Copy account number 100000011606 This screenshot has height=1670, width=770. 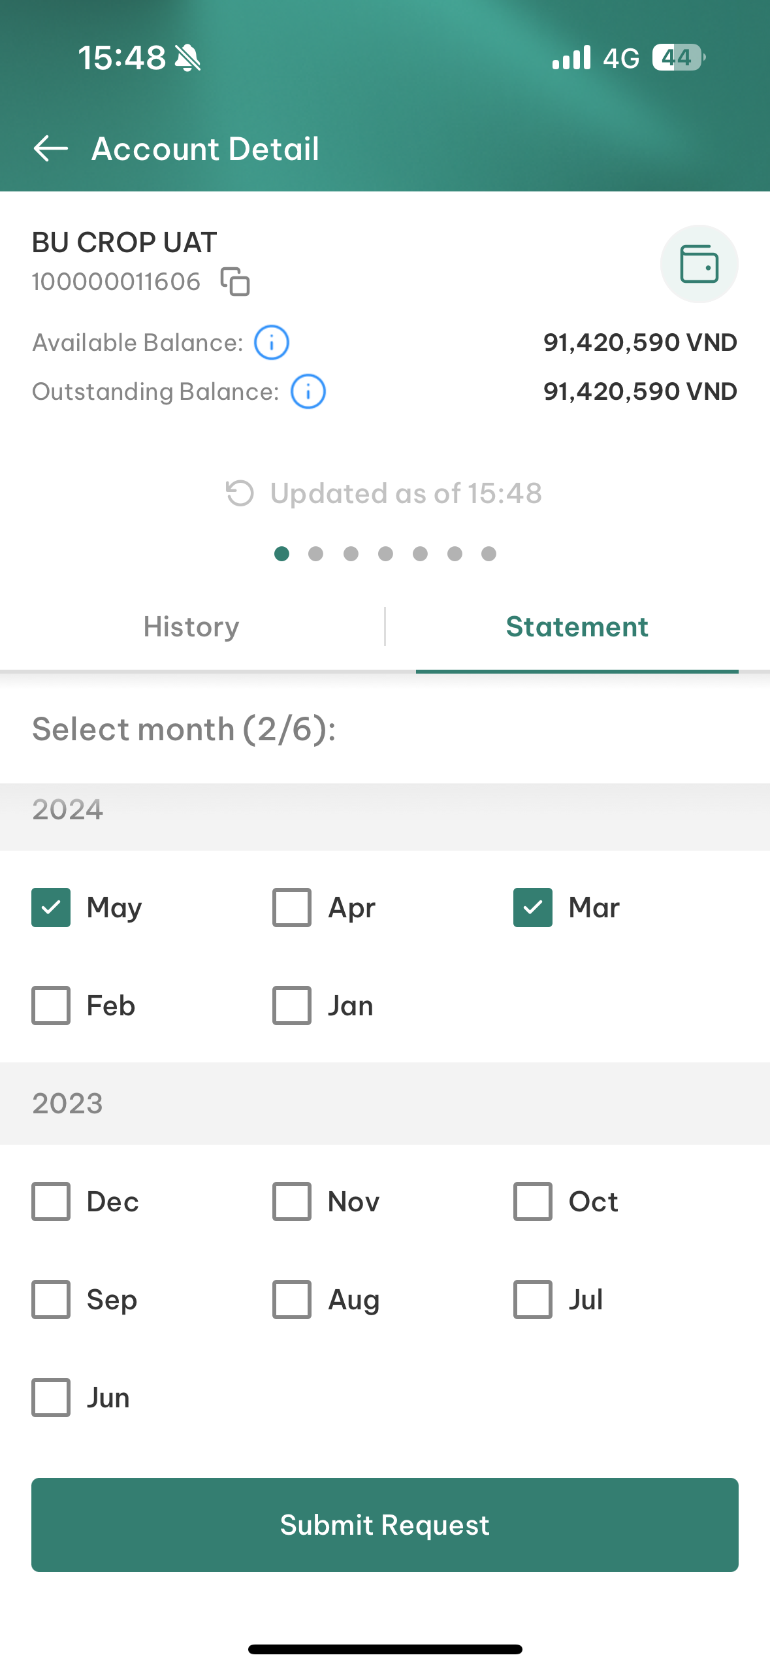pyautogui.click(x=235, y=282)
